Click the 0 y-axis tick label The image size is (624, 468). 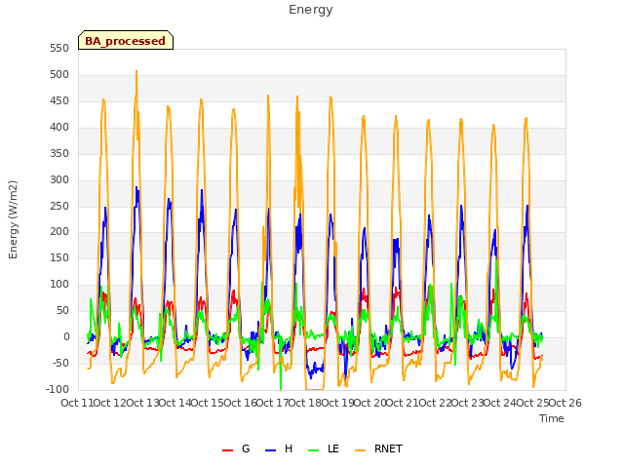(x=66, y=336)
